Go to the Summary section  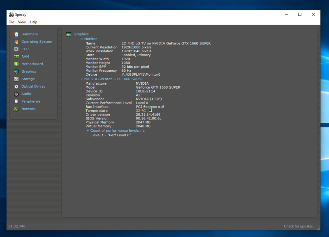[x=30, y=34]
